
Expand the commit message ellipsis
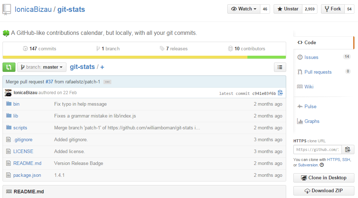107,82
